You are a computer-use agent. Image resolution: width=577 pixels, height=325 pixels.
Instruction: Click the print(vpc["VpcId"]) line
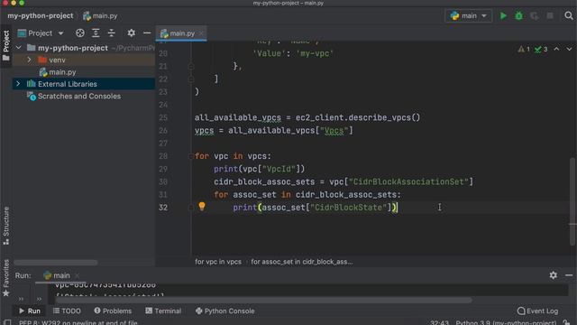260,169
